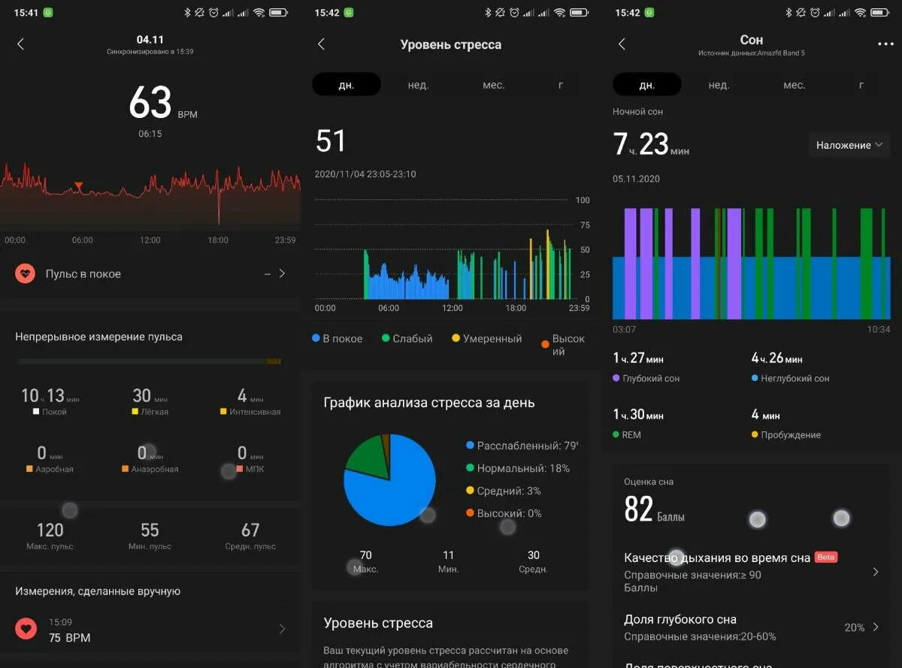Image resolution: width=902 pixels, height=668 pixels.
Task: Go back from the Уровень стресса screen
Action: pos(321,44)
